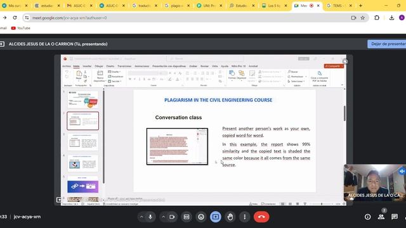Screen dimensions: 406x228
Task: Open Diseño layout dropdown in ribbon
Action: [x=114, y=72]
